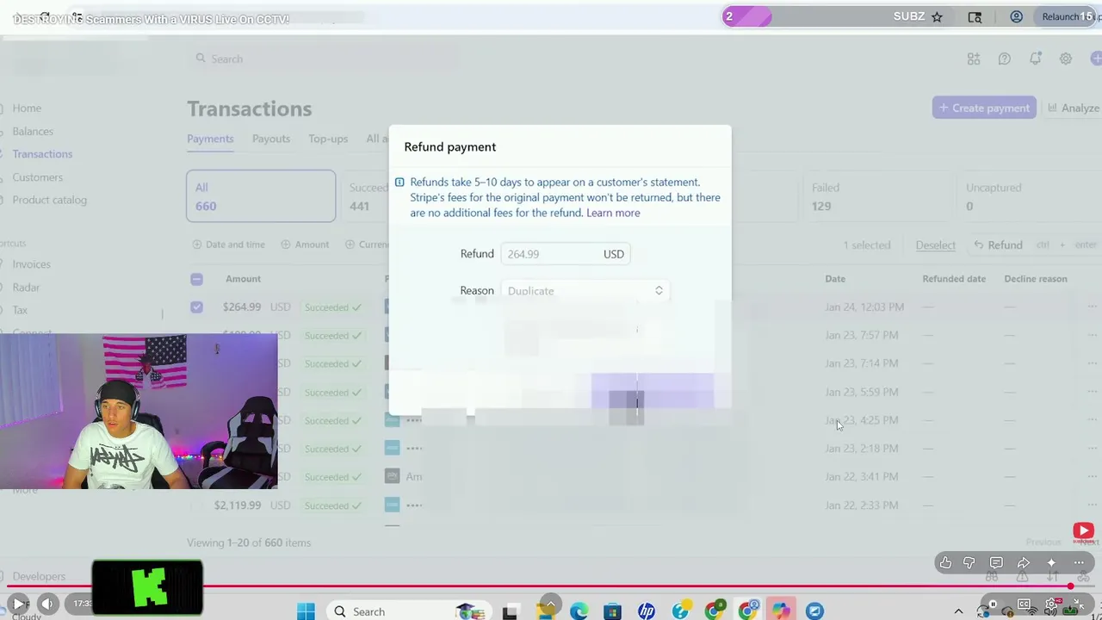Viewport: 1102px width, 620px height.
Task: Open Home in the sidebar
Action: pyautogui.click(x=27, y=108)
